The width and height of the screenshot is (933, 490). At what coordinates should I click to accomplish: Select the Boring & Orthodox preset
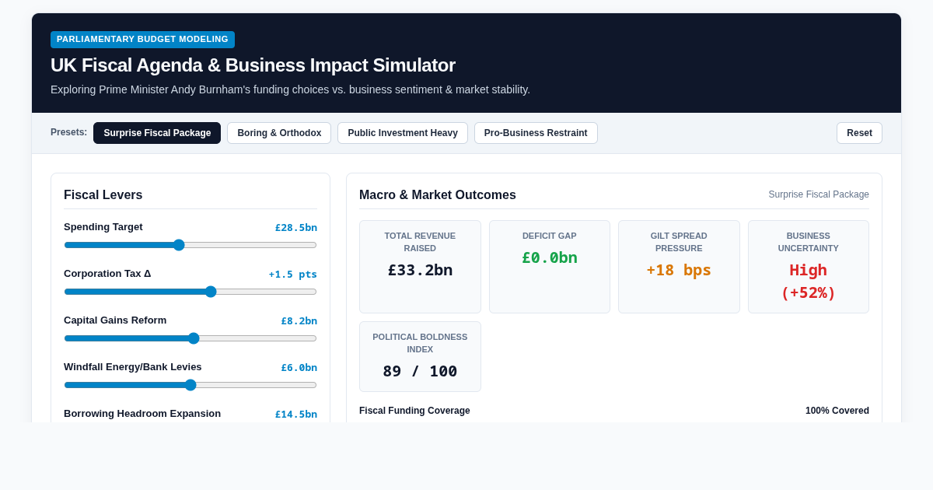(x=279, y=133)
